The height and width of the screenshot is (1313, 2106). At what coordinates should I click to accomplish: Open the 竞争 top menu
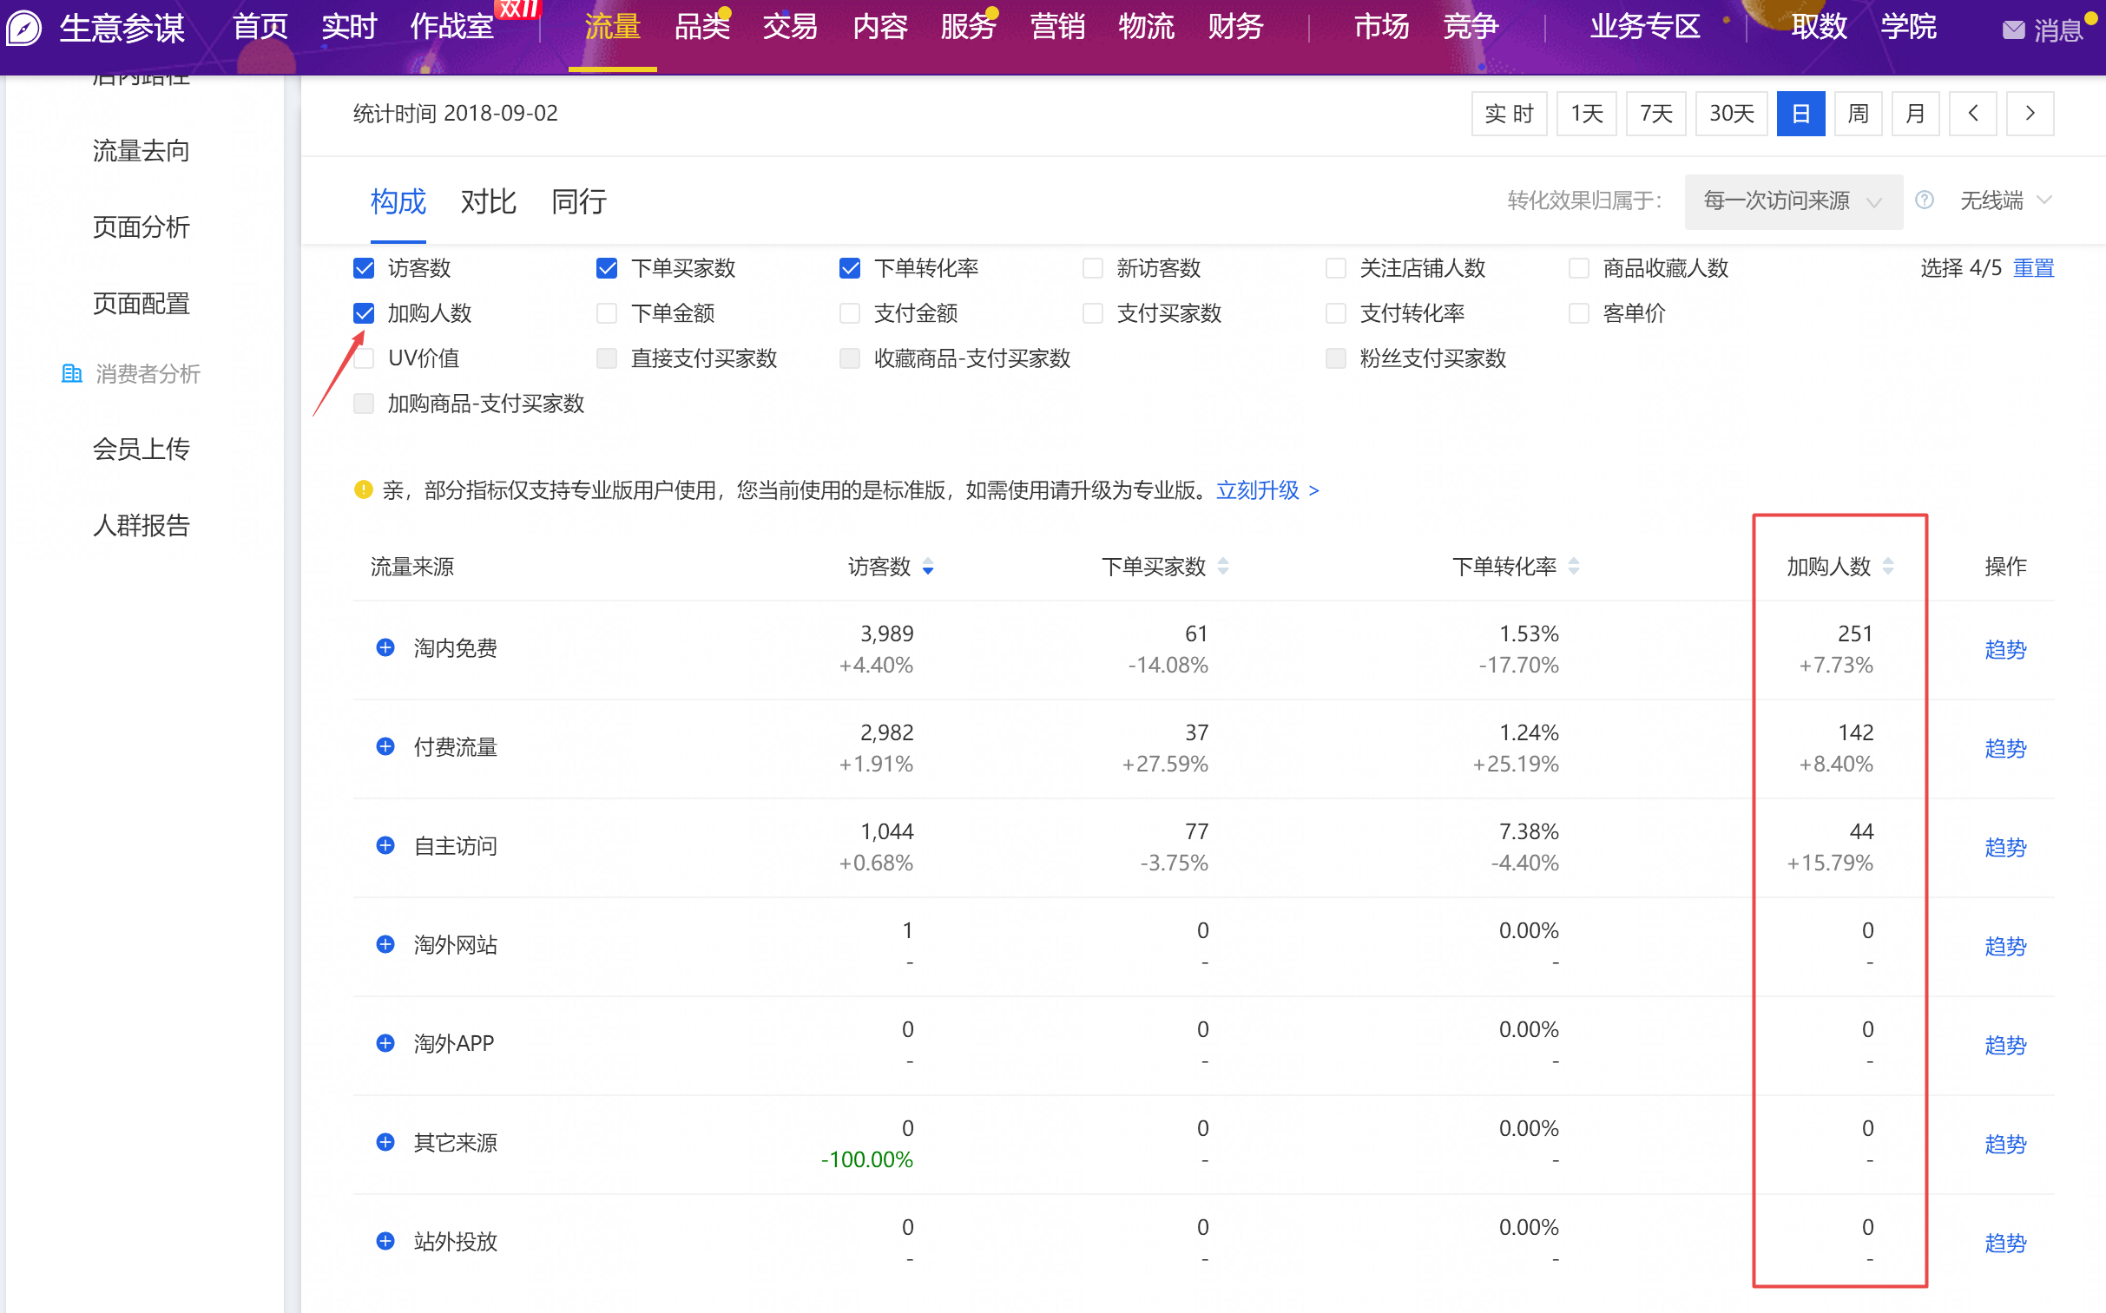pyautogui.click(x=1471, y=28)
